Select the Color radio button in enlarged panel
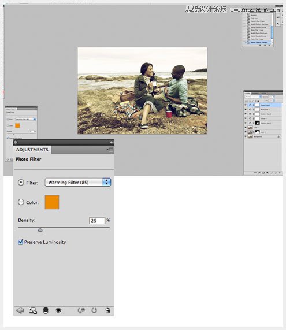 pyautogui.click(x=21, y=202)
